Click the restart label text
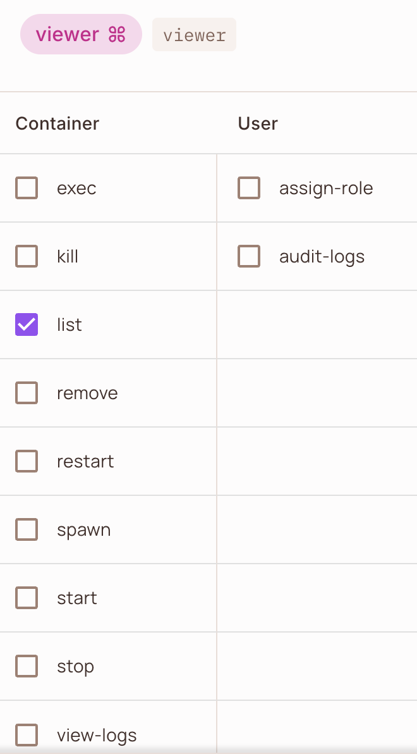Viewport: 417px width, 754px height. pos(85,462)
